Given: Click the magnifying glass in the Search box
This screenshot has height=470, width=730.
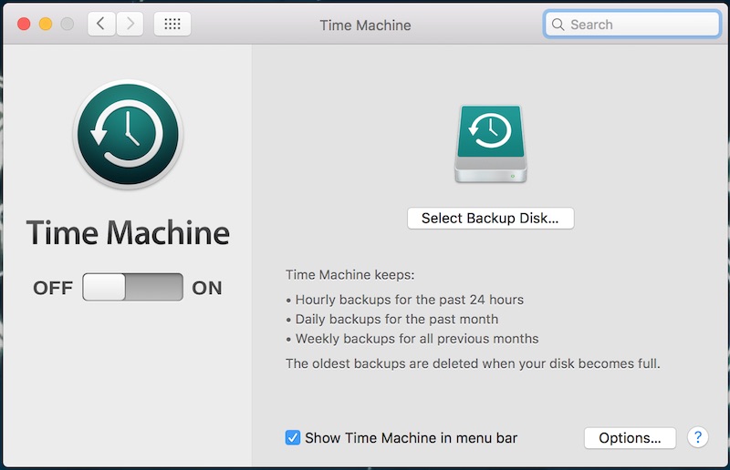Looking at the screenshot, I should (558, 25).
